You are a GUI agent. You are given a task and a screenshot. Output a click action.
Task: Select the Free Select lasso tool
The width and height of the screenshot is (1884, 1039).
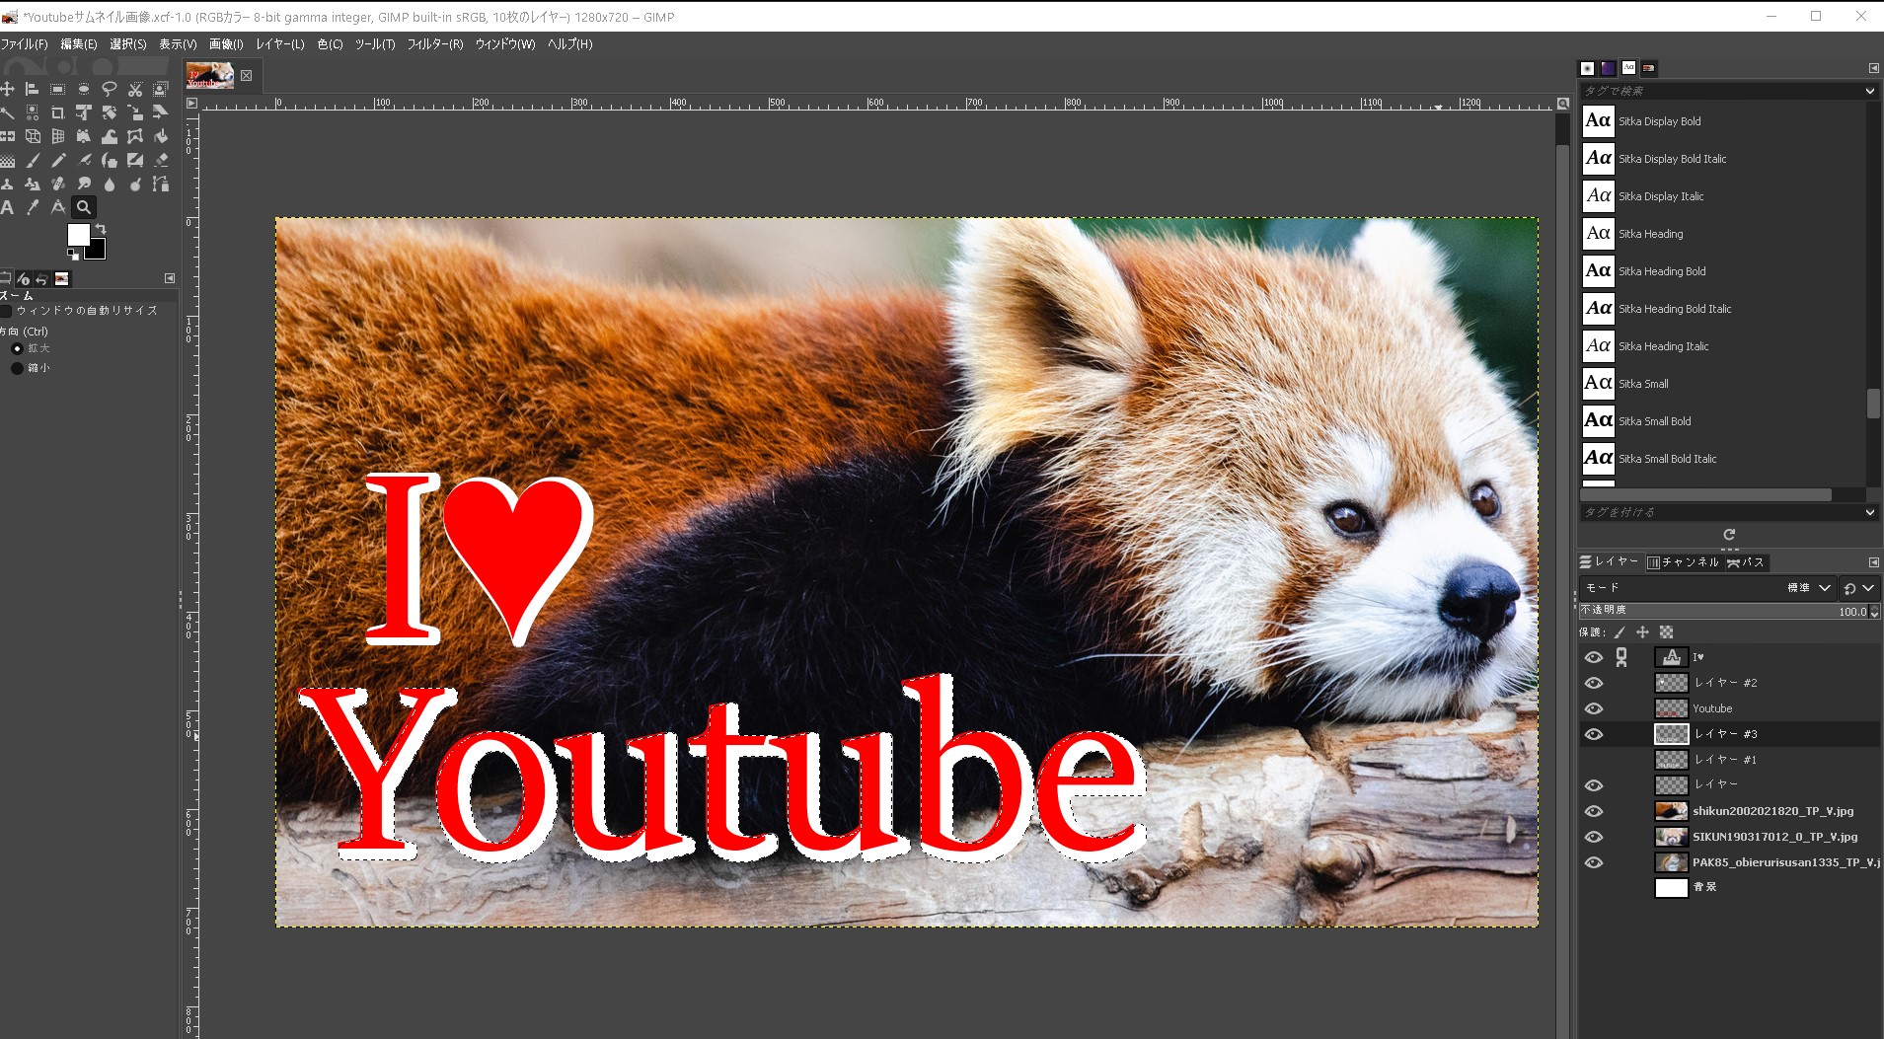(110, 89)
